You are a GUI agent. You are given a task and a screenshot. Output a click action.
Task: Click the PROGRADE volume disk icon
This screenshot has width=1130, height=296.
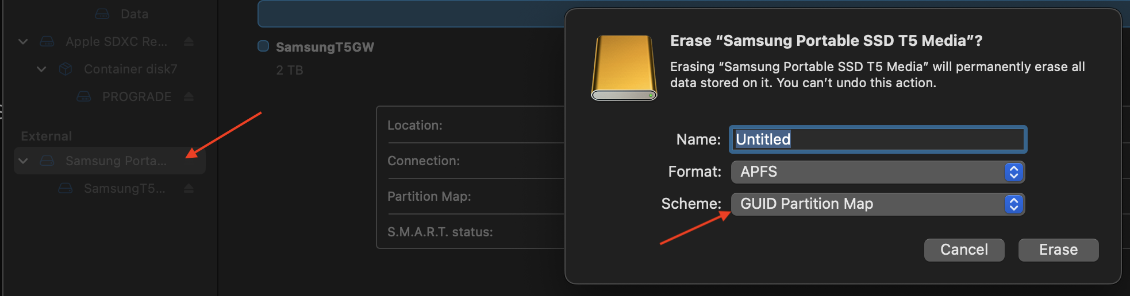pyautogui.click(x=84, y=96)
